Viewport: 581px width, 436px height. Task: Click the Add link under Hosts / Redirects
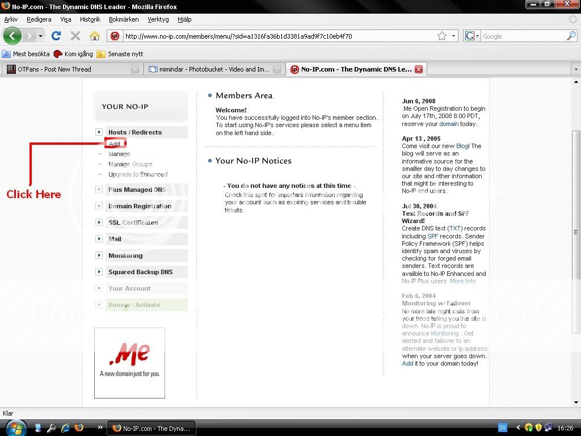click(x=115, y=144)
